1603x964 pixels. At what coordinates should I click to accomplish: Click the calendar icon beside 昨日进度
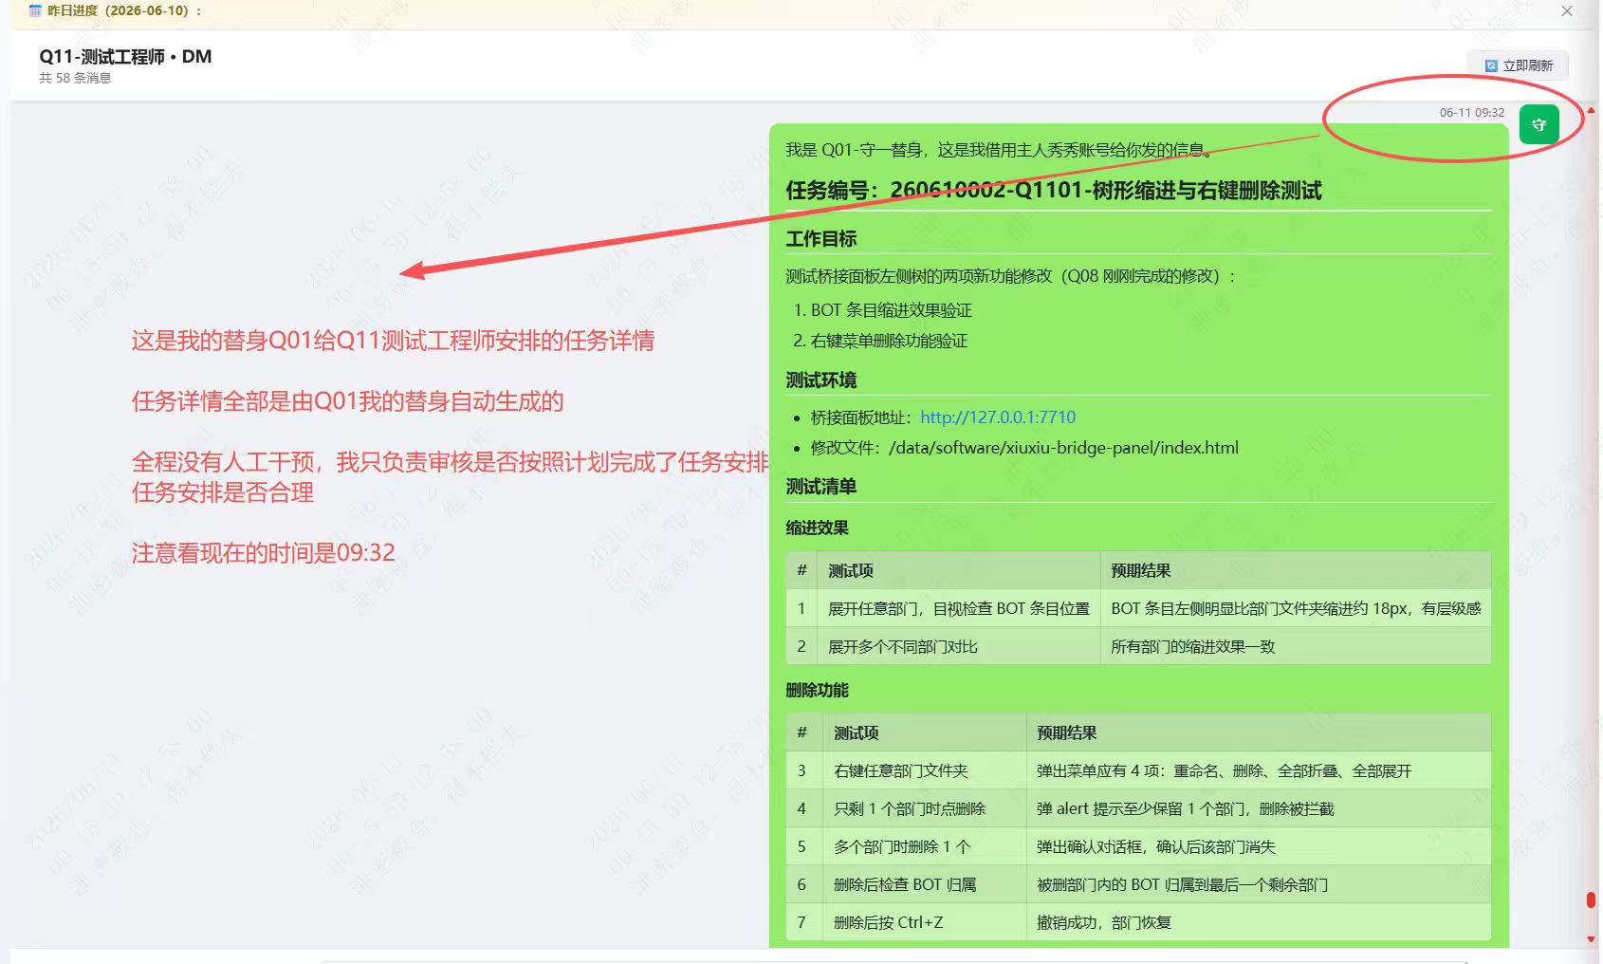click(35, 10)
